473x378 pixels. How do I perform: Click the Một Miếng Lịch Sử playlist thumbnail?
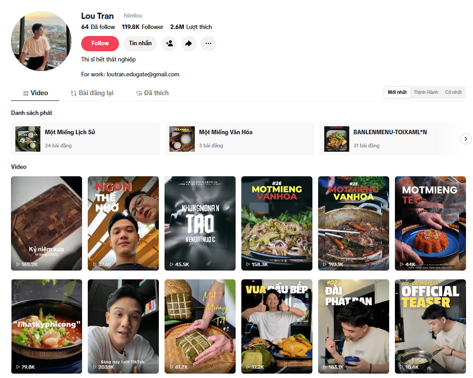click(x=28, y=139)
